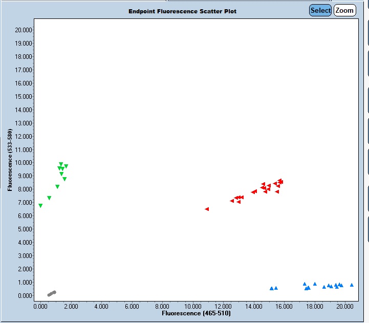Click the 20.000 tick on the y-axis

coord(25,30)
